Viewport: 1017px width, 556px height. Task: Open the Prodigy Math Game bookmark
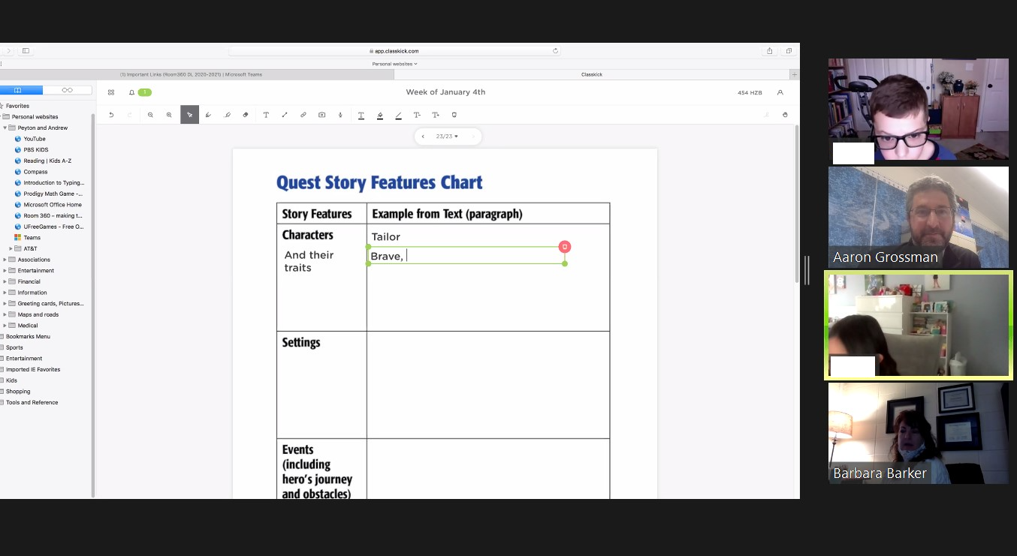pos(52,194)
